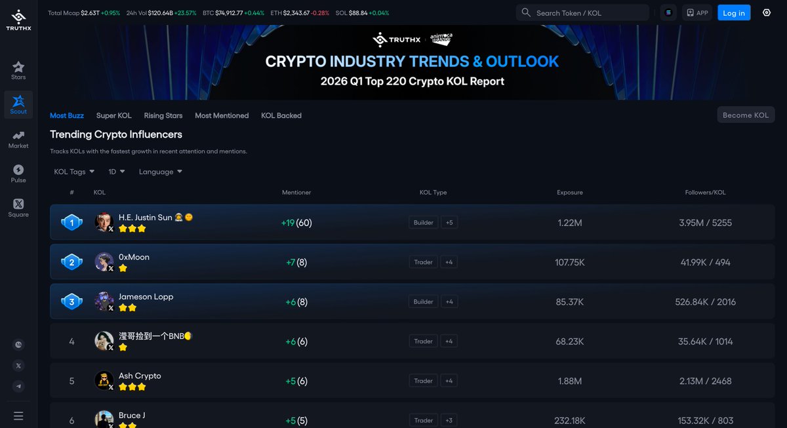Click the SOL $88.84 price ticker

pos(362,13)
